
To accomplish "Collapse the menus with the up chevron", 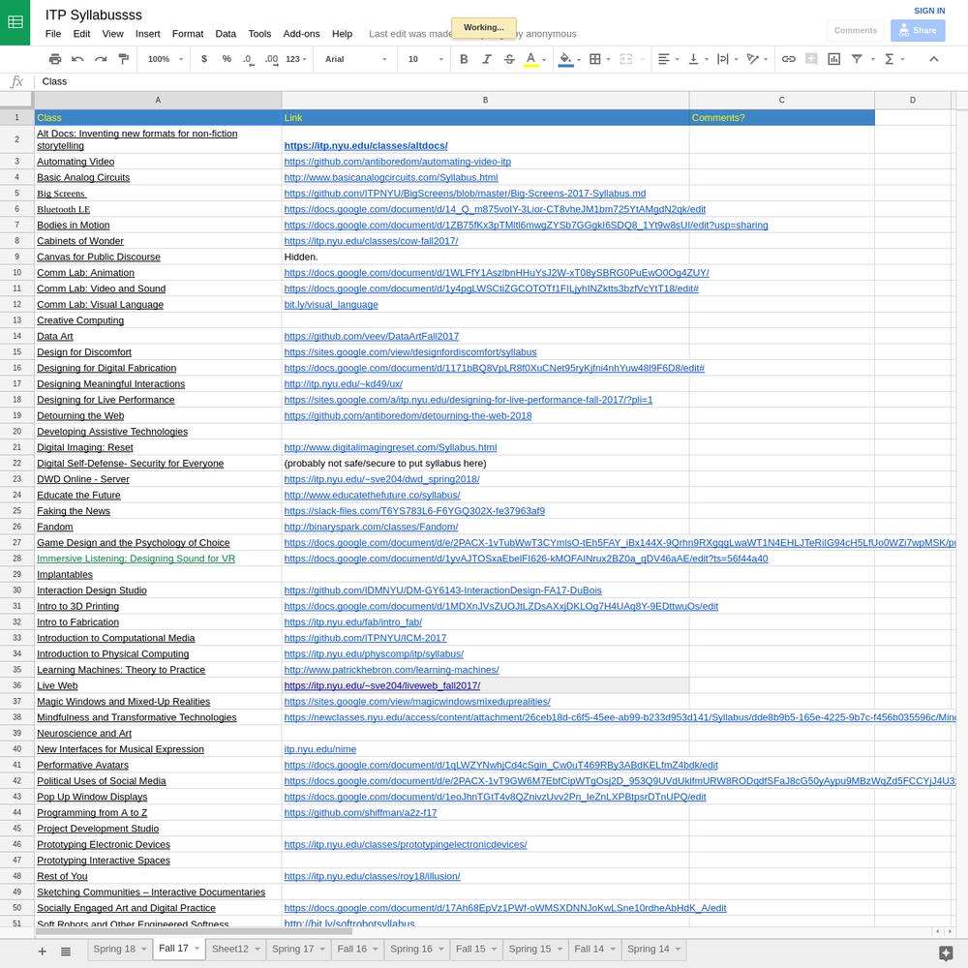I will [x=934, y=59].
